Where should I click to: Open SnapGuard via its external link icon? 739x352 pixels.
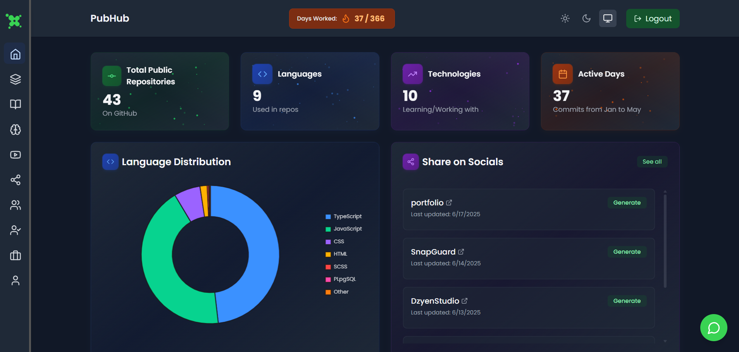[462, 251]
